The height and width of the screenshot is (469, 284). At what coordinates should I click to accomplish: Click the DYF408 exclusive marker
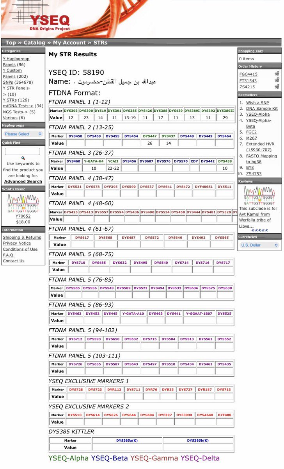pos(224,415)
